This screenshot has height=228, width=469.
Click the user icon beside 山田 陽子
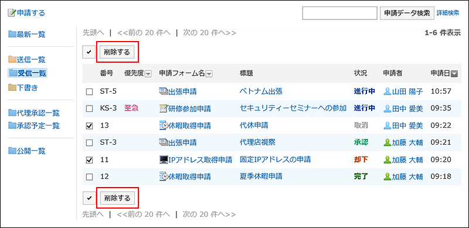click(x=388, y=91)
